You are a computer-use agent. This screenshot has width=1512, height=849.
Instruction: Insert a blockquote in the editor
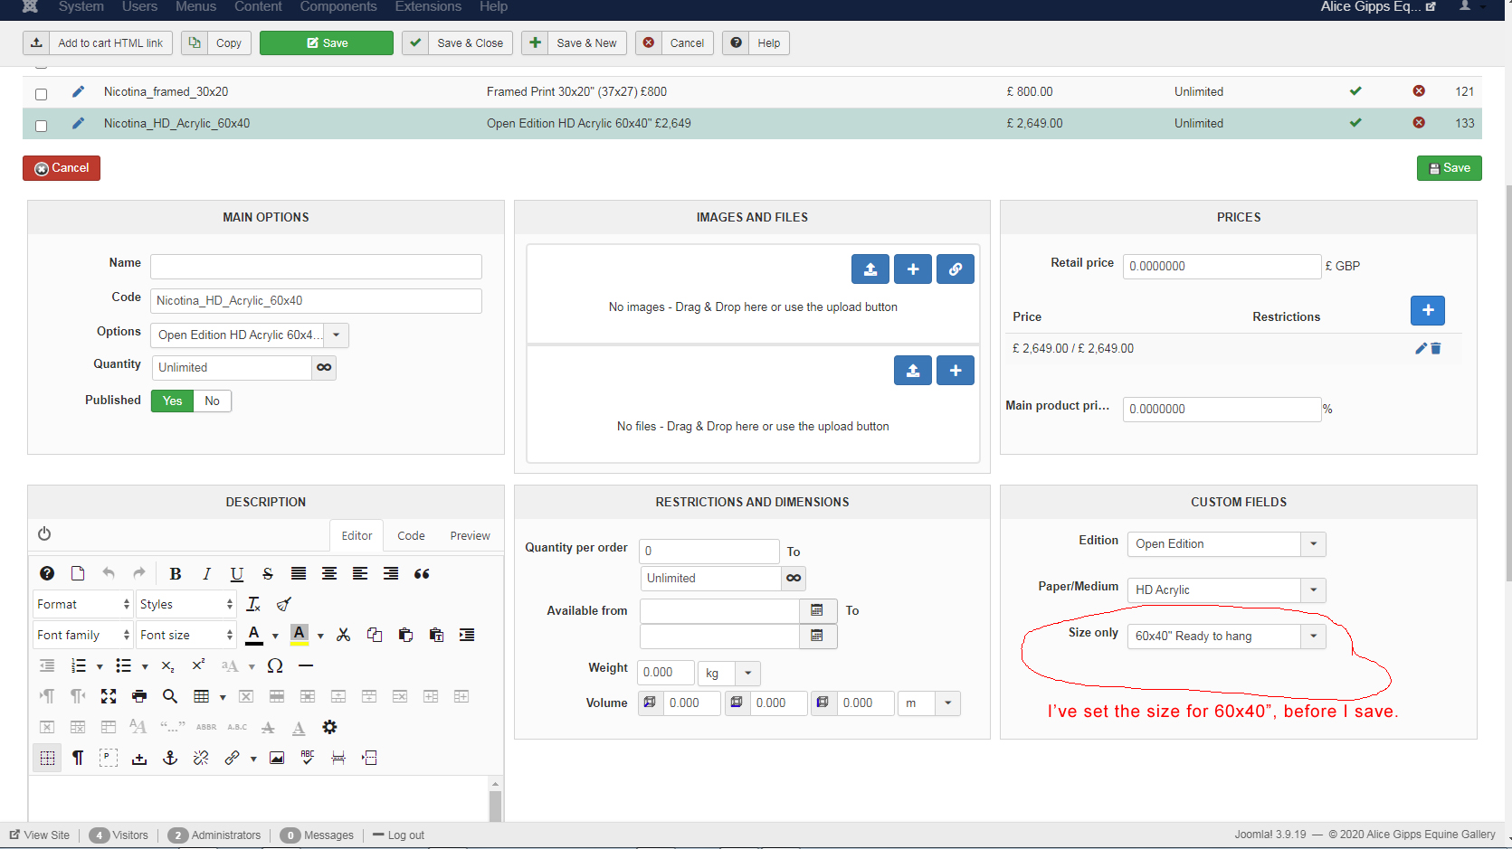[422, 574]
